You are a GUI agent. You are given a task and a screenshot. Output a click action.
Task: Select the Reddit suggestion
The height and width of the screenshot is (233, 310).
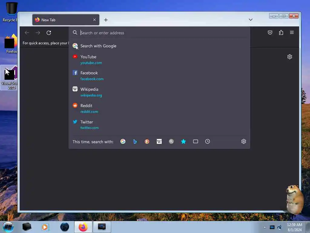[159, 108]
